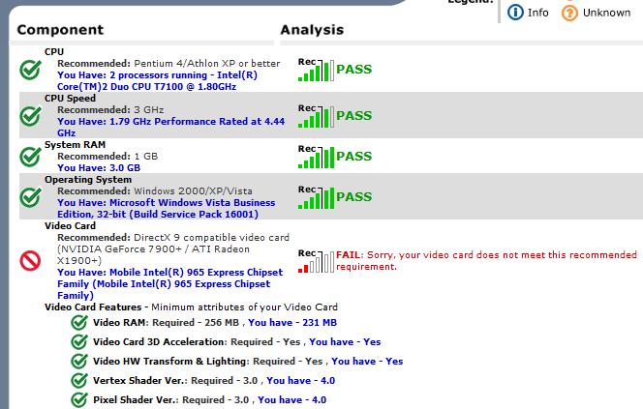Screen dimensions: 643x409
Task: Click the 'CPU Speed' component title
Action: click(70, 99)
